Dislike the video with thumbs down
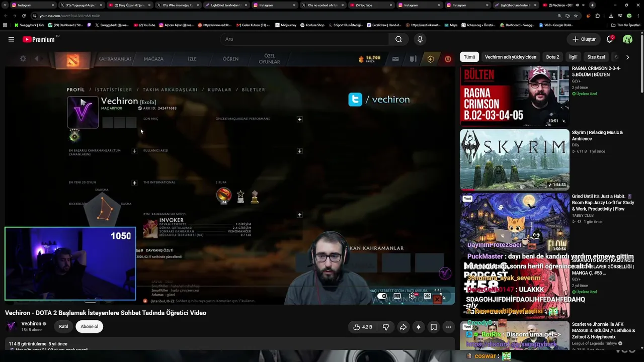This screenshot has height=362, width=644. [x=386, y=327]
